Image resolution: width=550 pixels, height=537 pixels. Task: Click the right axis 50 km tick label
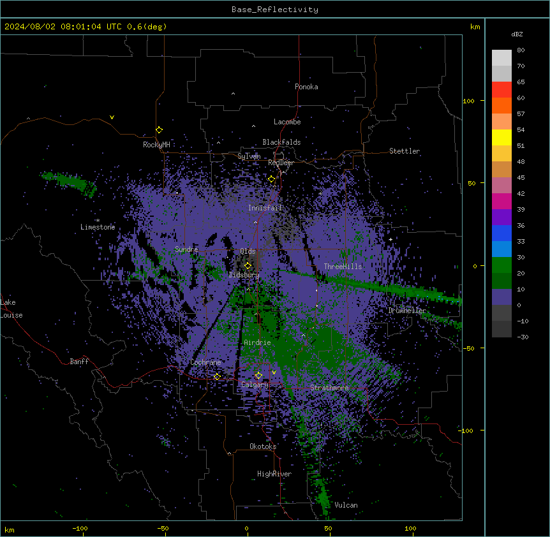[472, 183]
